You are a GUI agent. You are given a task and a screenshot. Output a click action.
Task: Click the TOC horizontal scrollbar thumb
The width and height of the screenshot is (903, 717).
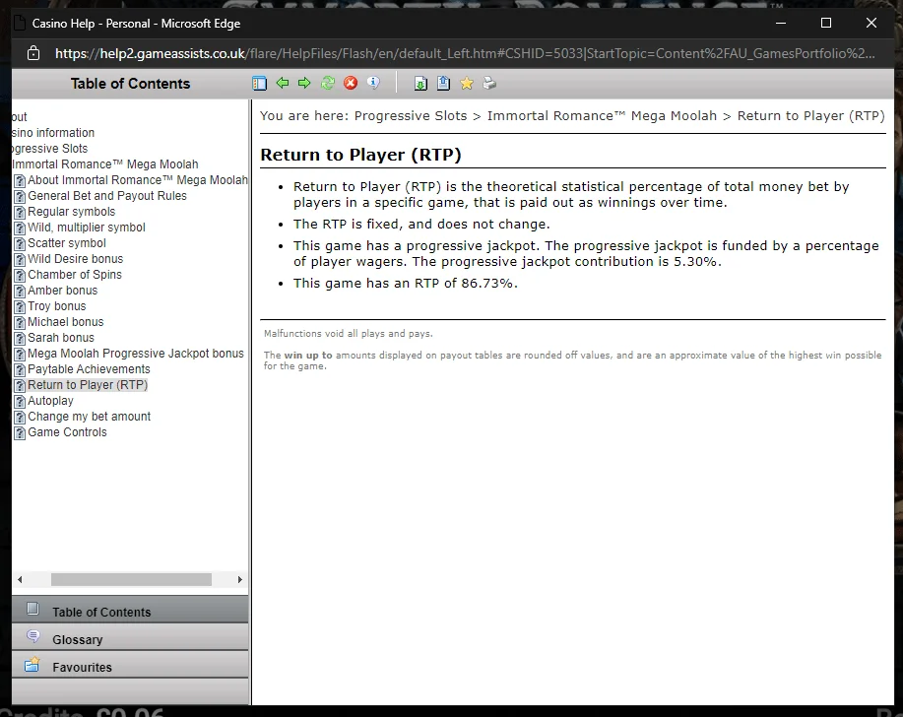131,579
